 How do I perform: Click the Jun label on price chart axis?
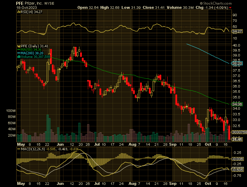(x=60, y=144)
